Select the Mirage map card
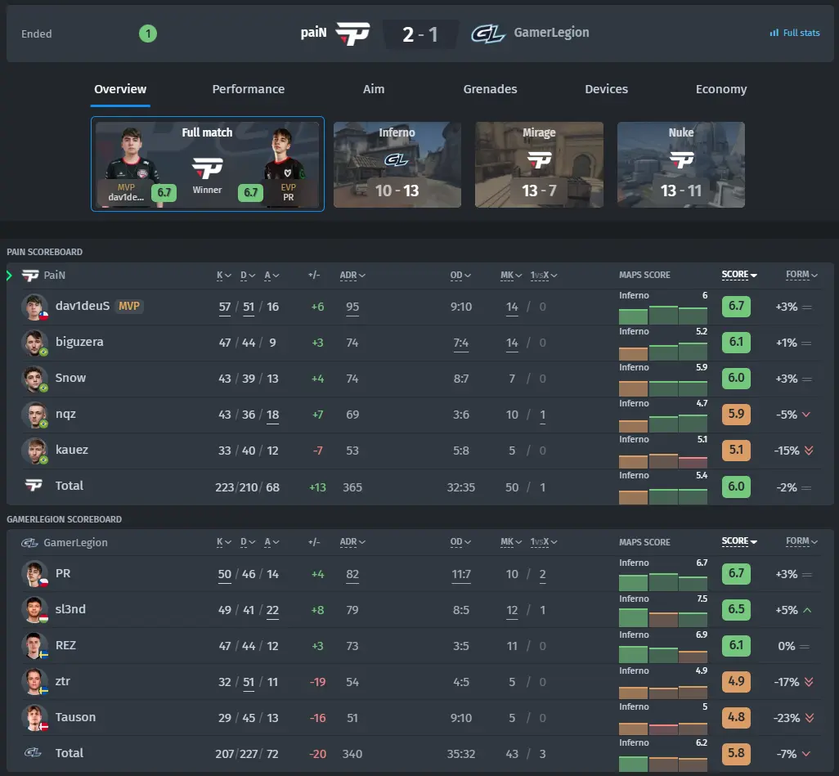Viewport: 839px width, 776px height. 539,164
